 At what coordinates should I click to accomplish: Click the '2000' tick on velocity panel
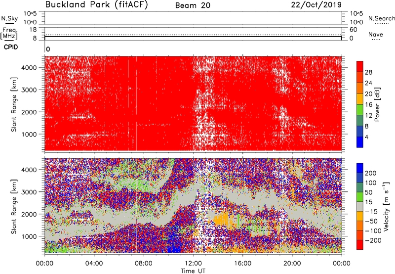point(29,214)
